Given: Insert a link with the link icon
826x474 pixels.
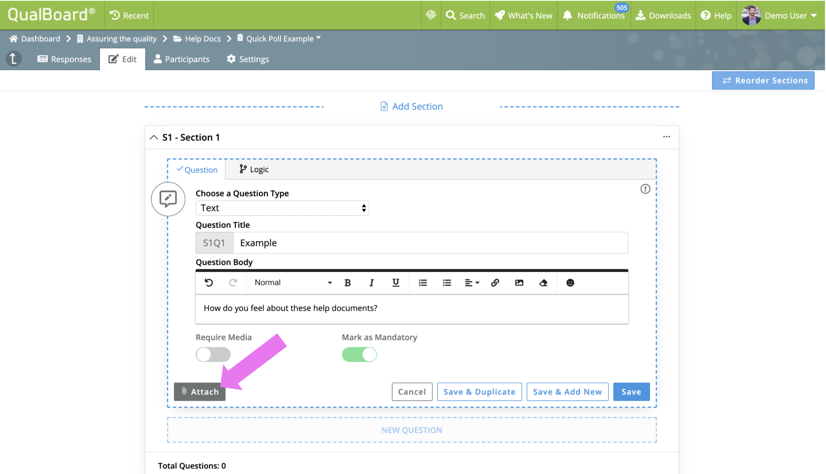Looking at the screenshot, I should (495, 282).
